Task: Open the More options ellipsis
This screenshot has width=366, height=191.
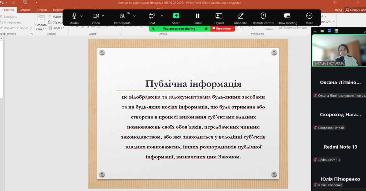Action: tap(309, 16)
